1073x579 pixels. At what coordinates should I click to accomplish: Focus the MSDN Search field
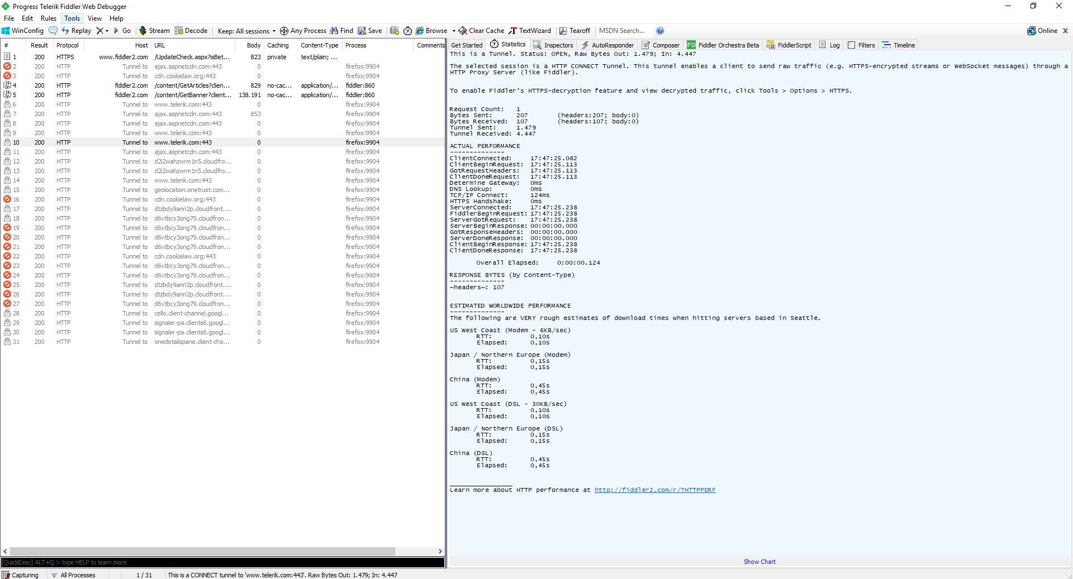click(x=623, y=31)
